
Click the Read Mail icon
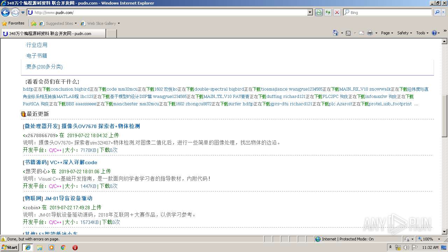pyautogui.click(x=362, y=33)
